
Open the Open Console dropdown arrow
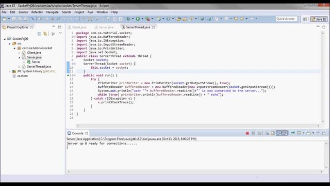313,133
